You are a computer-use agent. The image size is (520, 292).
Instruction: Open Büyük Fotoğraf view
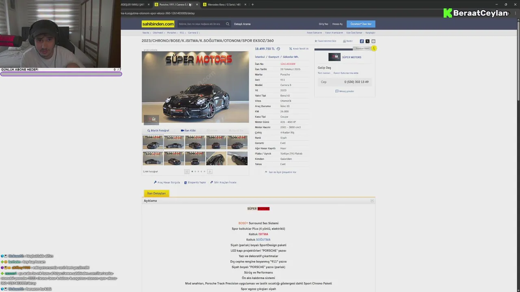(158, 131)
